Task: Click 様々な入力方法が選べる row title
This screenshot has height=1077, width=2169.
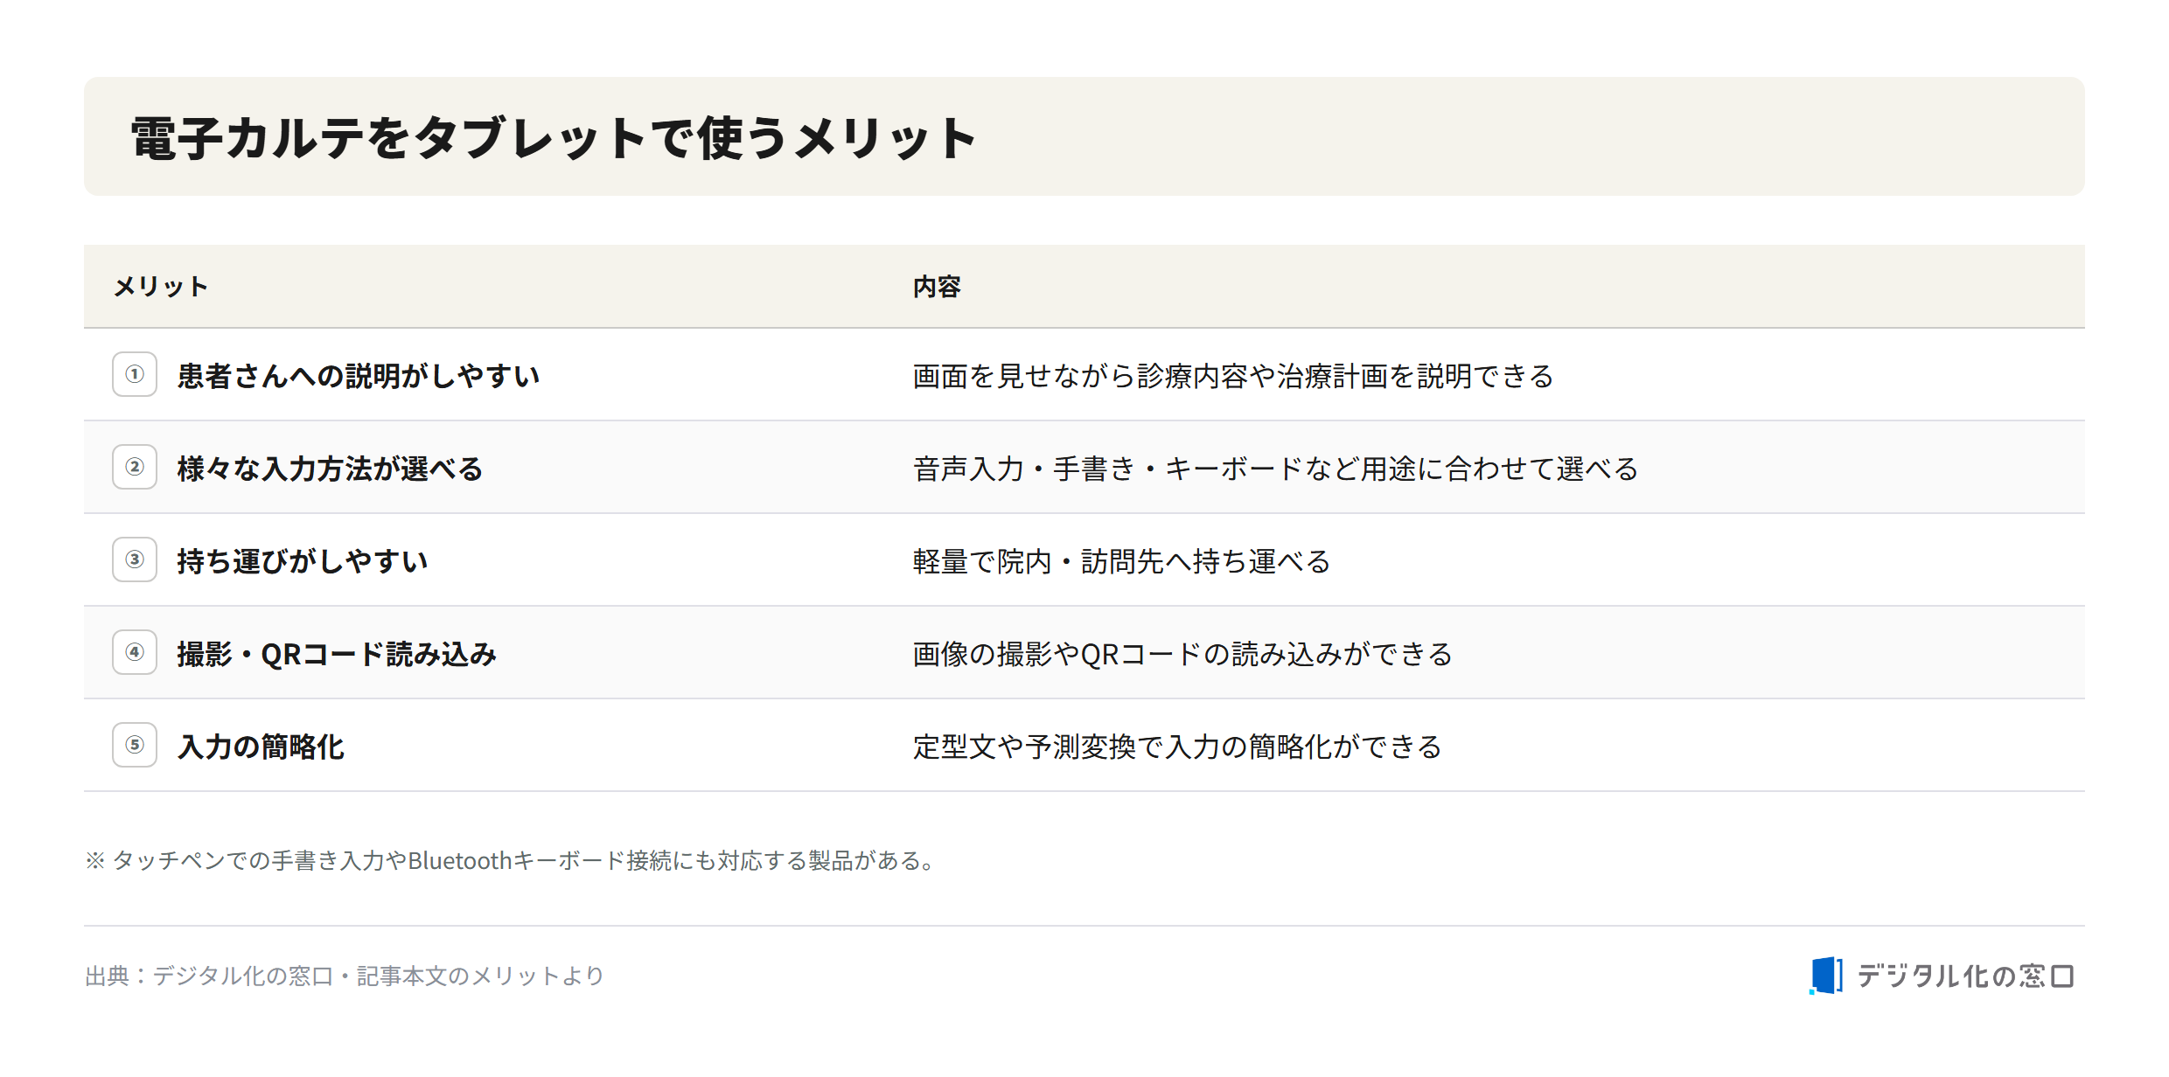Action: click(x=330, y=469)
